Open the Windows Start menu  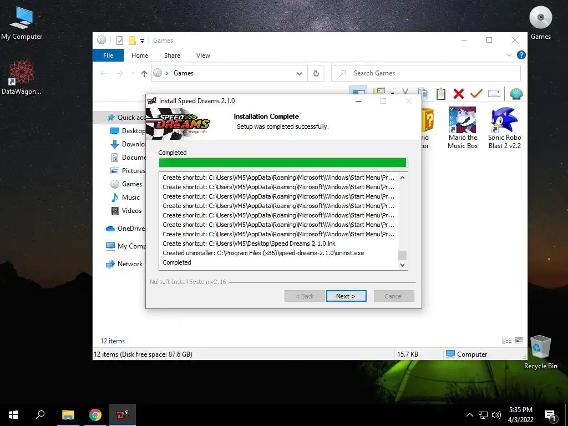pyautogui.click(x=13, y=415)
